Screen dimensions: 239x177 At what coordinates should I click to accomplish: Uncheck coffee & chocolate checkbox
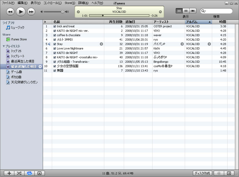[x=54, y=35]
